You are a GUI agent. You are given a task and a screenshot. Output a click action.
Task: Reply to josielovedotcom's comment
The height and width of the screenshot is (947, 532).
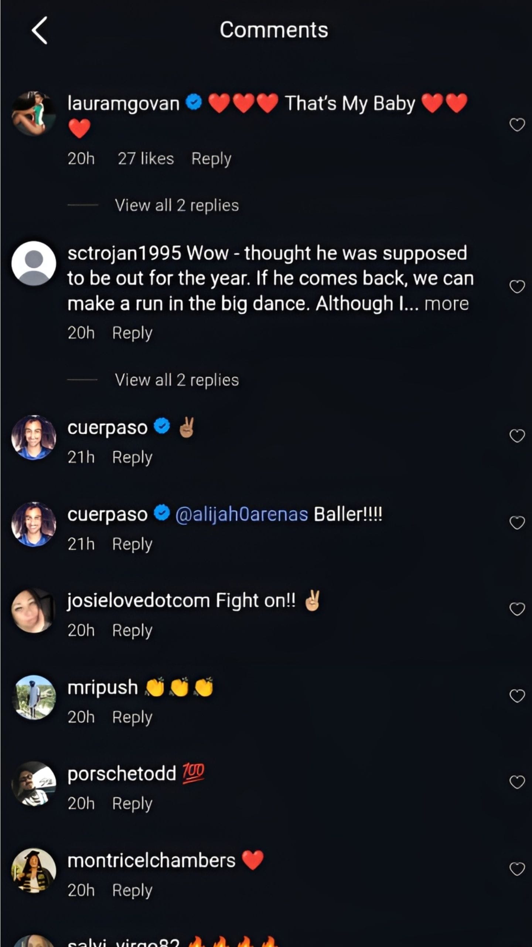click(132, 630)
